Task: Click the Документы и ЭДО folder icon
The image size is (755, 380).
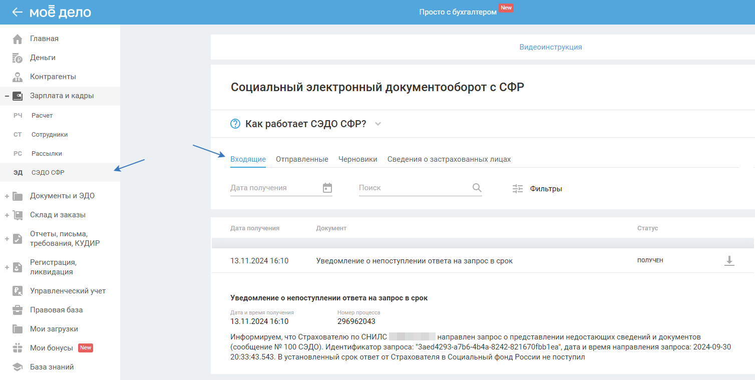Action: (x=18, y=196)
